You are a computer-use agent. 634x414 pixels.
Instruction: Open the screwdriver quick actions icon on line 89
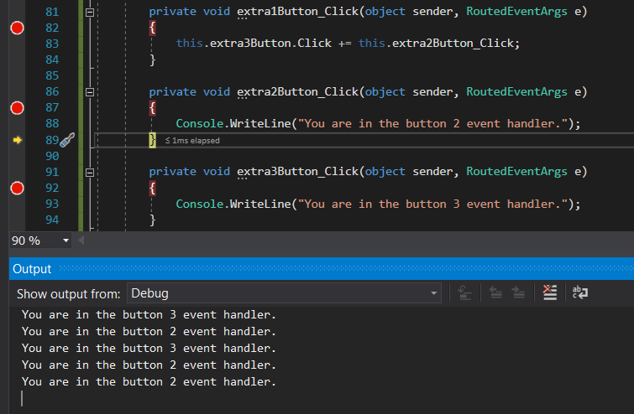click(x=67, y=140)
